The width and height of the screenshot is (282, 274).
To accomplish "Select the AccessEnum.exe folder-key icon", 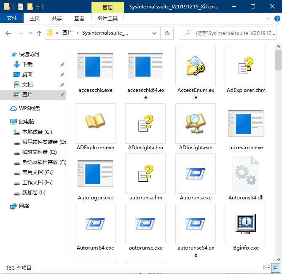I will [x=196, y=66].
